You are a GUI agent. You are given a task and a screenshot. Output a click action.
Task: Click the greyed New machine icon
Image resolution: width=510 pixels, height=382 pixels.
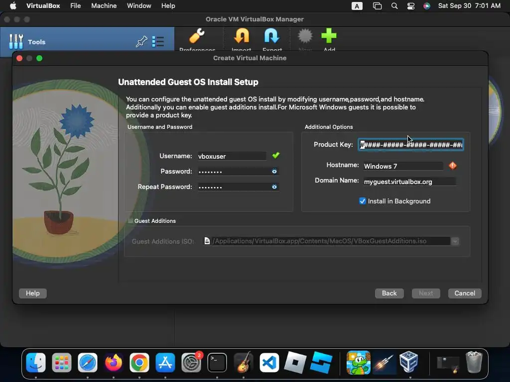pos(305,36)
